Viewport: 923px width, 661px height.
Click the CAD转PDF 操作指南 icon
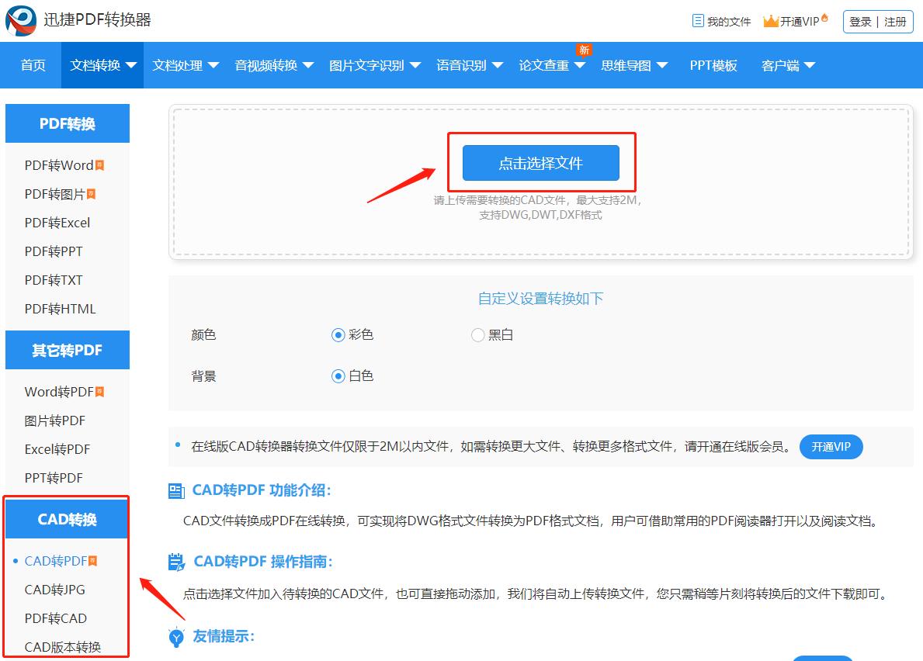pyautogui.click(x=179, y=561)
